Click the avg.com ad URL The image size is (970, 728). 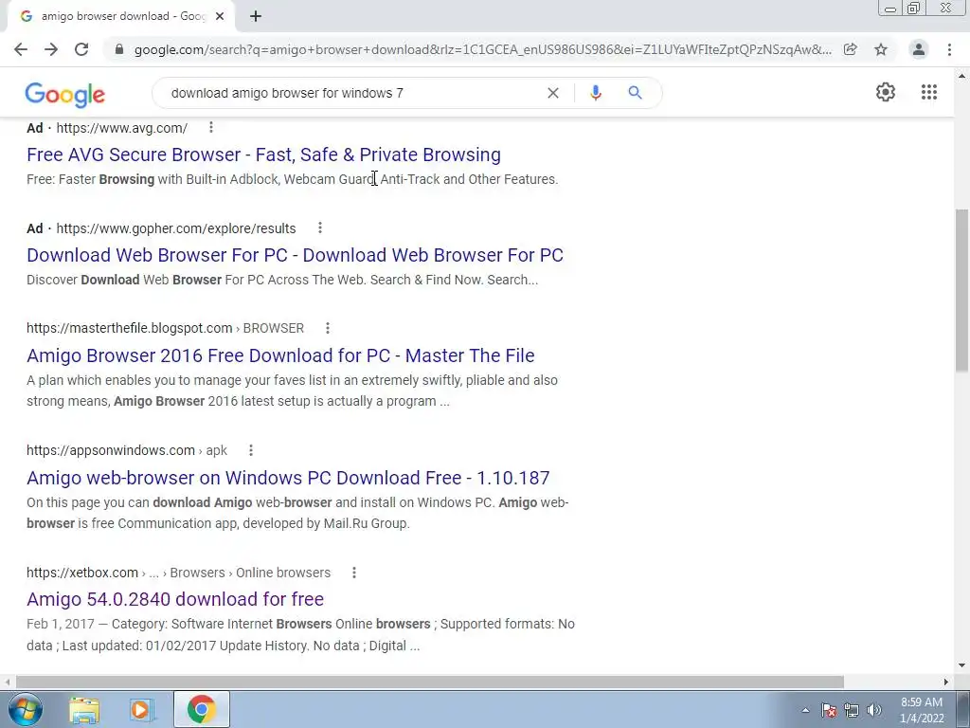click(122, 128)
